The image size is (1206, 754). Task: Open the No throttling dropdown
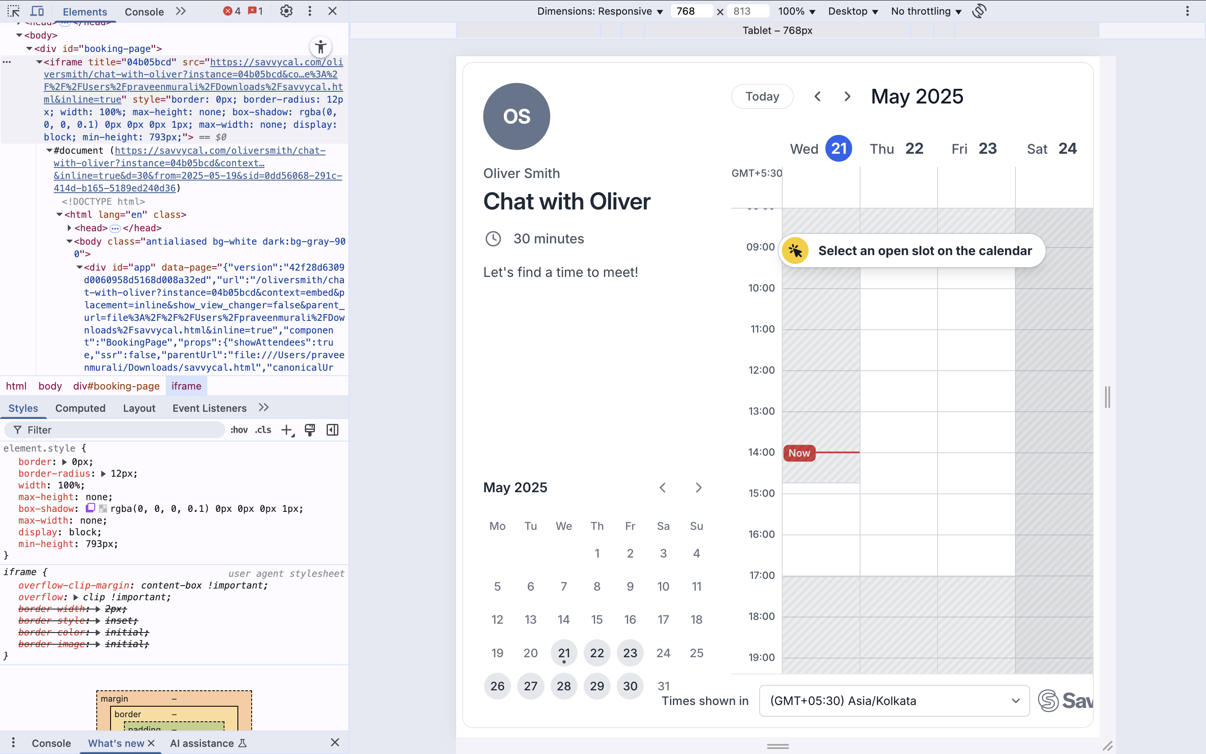pyautogui.click(x=926, y=11)
